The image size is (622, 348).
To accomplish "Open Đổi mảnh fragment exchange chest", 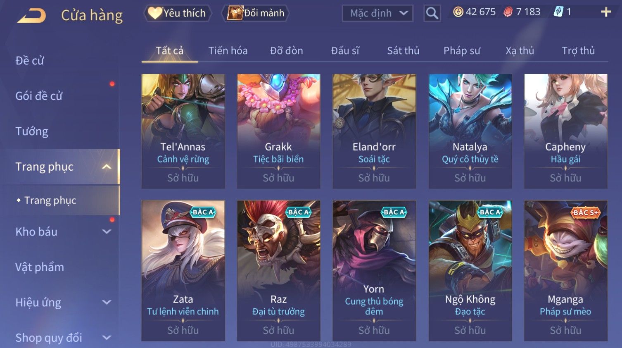I will (x=256, y=13).
